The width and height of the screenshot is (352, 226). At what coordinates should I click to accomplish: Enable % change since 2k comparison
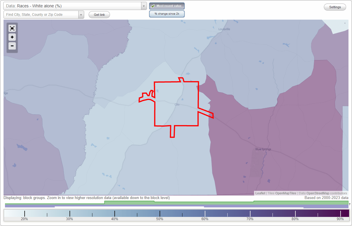click(167, 13)
